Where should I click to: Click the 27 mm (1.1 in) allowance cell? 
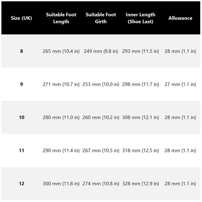click(x=180, y=84)
